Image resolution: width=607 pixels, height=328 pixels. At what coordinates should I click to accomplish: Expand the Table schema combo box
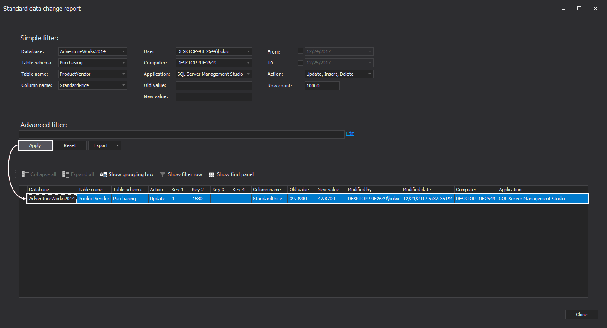(x=123, y=63)
